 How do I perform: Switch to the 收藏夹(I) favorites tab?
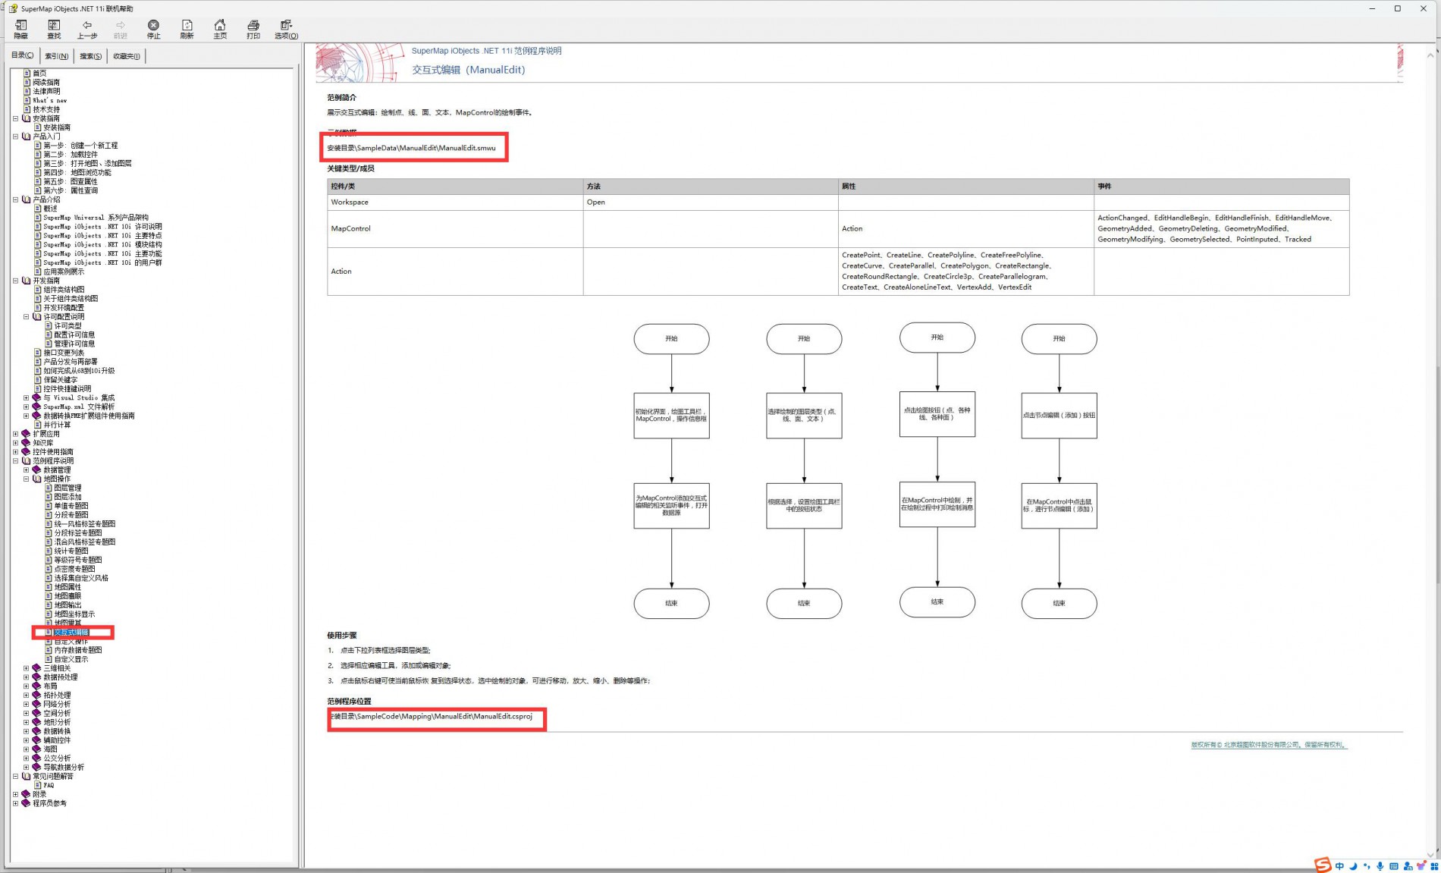[x=126, y=56]
